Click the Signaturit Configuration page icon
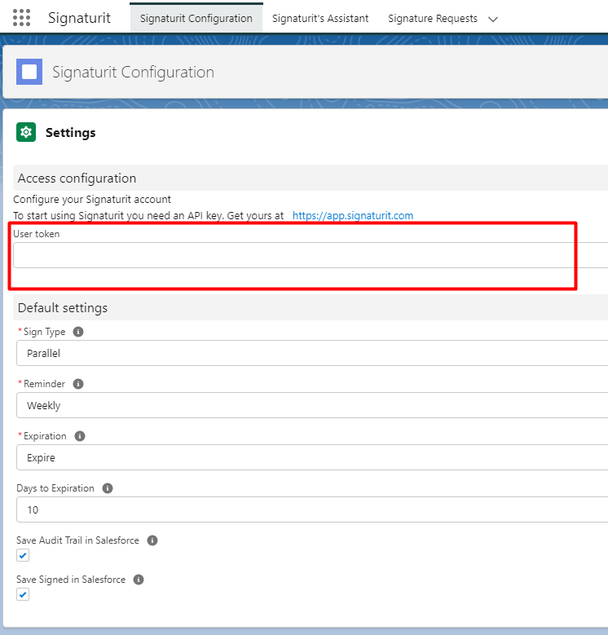The width and height of the screenshot is (608, 635). [29, 72]
